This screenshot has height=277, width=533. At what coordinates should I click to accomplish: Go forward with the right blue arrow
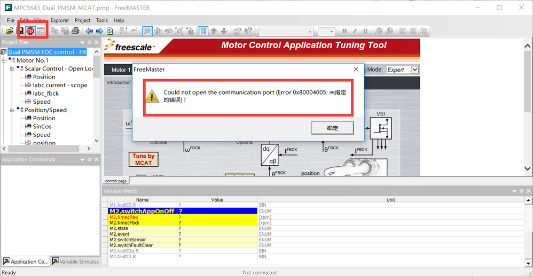(x=99, y=31)
